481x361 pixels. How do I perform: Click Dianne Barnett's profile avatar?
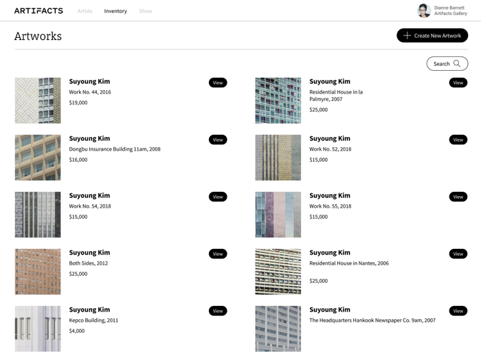pos(424,10)
